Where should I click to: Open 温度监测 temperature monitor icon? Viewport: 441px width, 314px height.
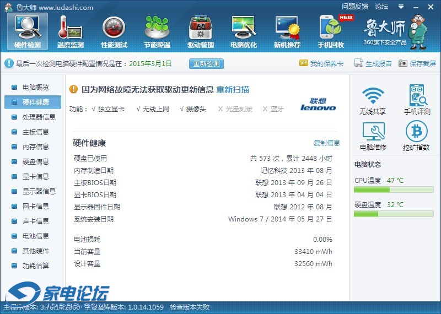70,30
